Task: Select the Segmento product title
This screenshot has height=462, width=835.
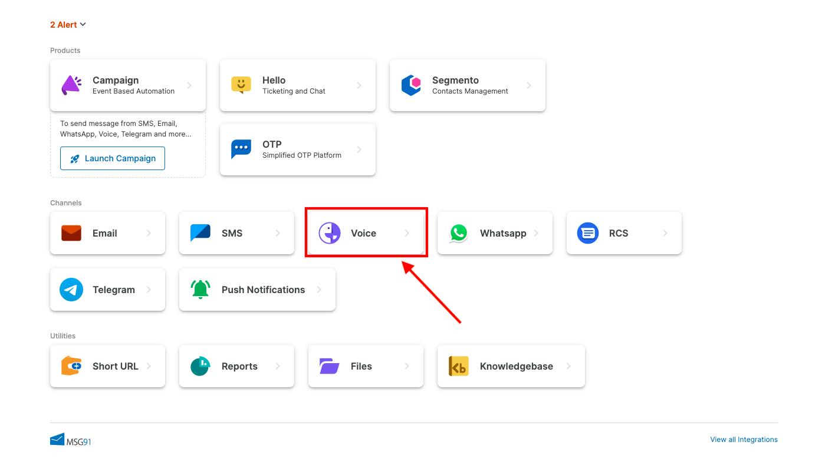Action: click(455, 80)
